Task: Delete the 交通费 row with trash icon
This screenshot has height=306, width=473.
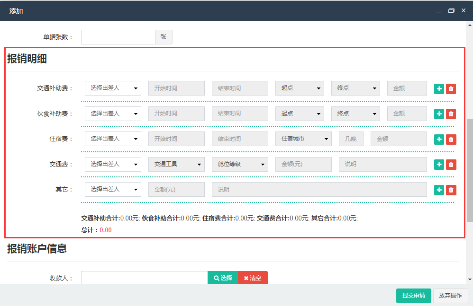Action: (451, 164)
